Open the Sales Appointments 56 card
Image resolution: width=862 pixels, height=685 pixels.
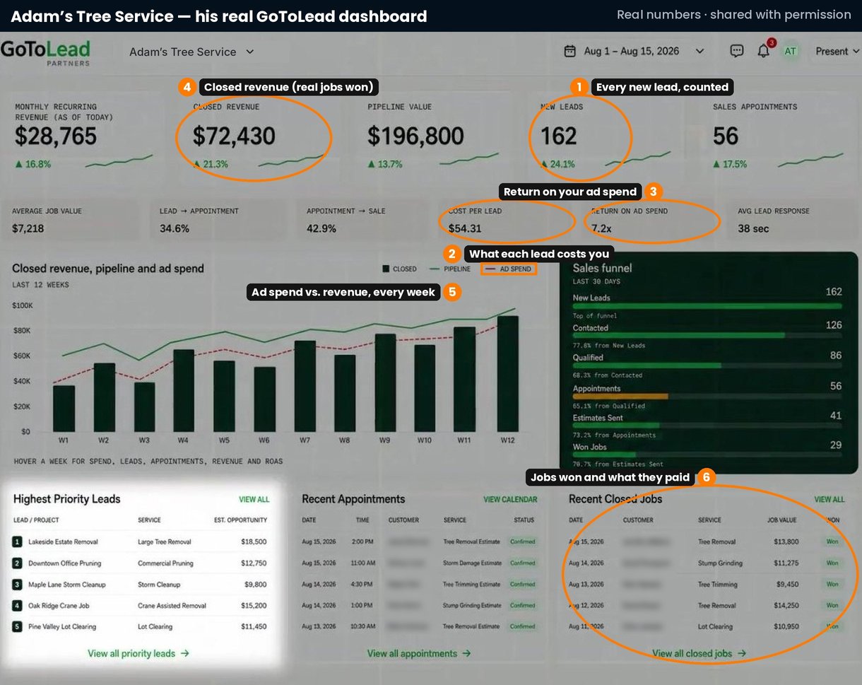coord(779,136)
